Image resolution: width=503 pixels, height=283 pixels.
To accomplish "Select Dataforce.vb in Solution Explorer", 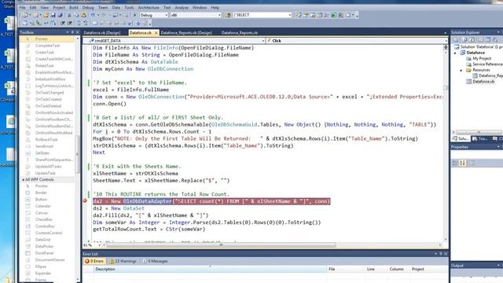I will tap(483, 82).
